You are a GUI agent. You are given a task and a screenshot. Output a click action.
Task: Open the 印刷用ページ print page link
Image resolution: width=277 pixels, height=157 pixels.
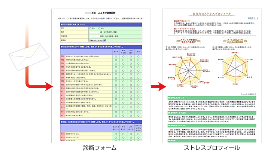[x=253, y=18]
